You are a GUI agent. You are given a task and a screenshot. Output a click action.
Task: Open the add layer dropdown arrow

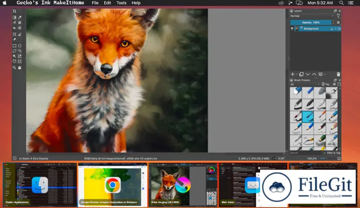pyautogui.click(x=297, y=74)
